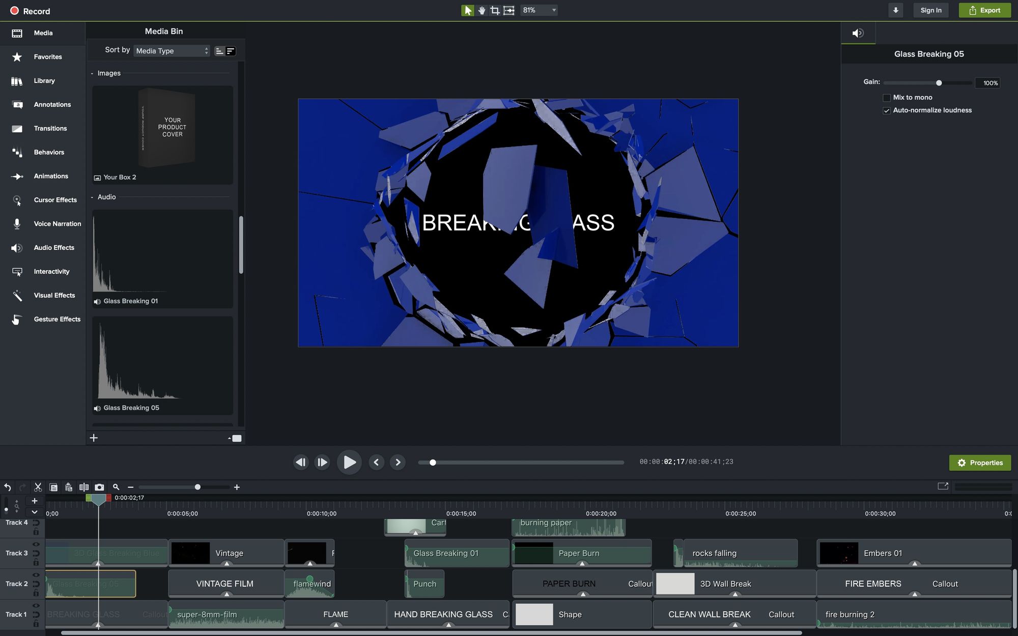
Task: Click the Voice Narration microphone icon
Action: point(17,224)
